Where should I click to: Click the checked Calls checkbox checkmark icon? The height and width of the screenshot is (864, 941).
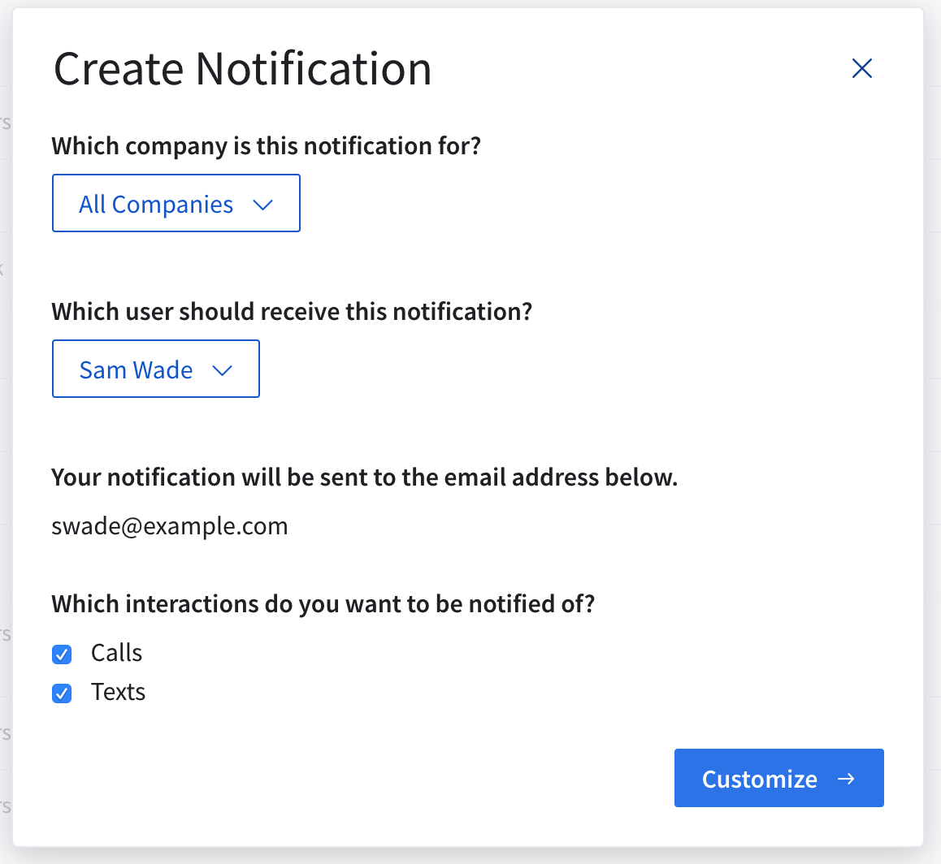tap(62, 654)
